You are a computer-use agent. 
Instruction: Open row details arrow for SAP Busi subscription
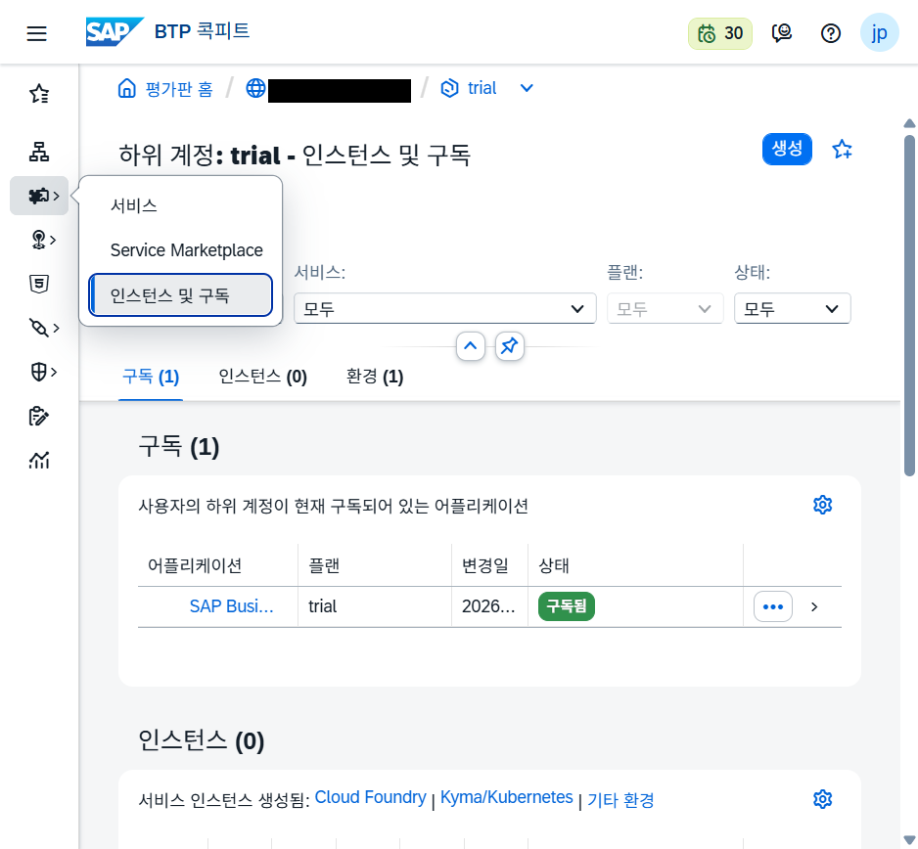pos(814,606)
